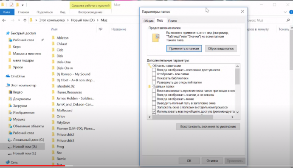Confirm the dialog with OK
This screenshot has height=168, width=293.
click(189, 161)
